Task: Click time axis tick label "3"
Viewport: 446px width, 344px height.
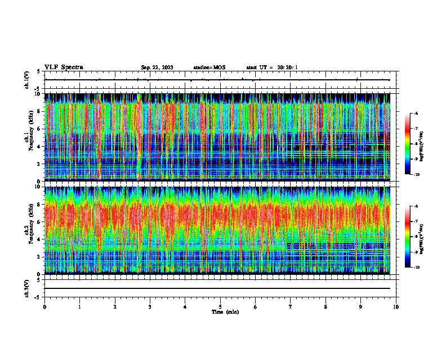Action: point(150,307)
